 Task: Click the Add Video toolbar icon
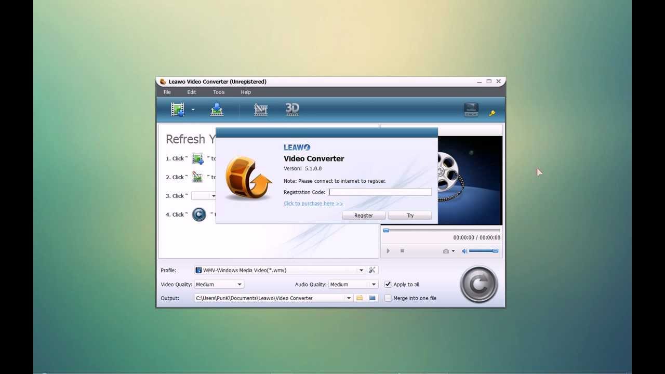178,109
